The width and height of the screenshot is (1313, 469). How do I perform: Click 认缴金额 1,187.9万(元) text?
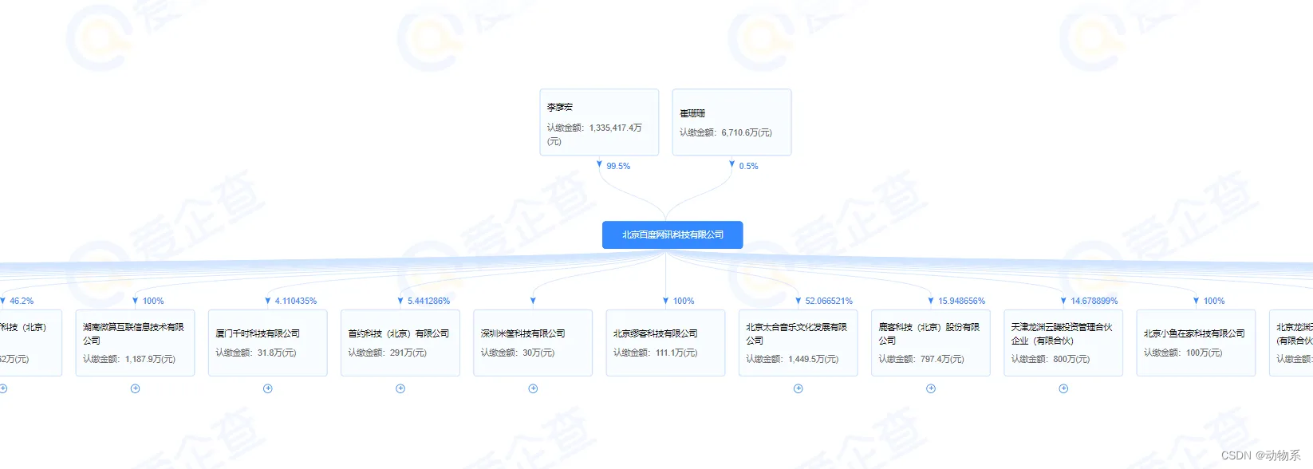(129, 359)
